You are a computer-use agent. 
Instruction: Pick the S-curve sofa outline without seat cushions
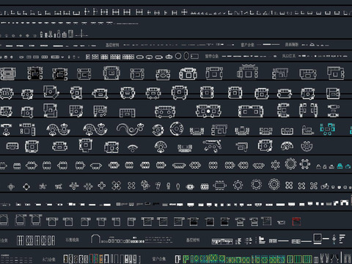point(130,128)
